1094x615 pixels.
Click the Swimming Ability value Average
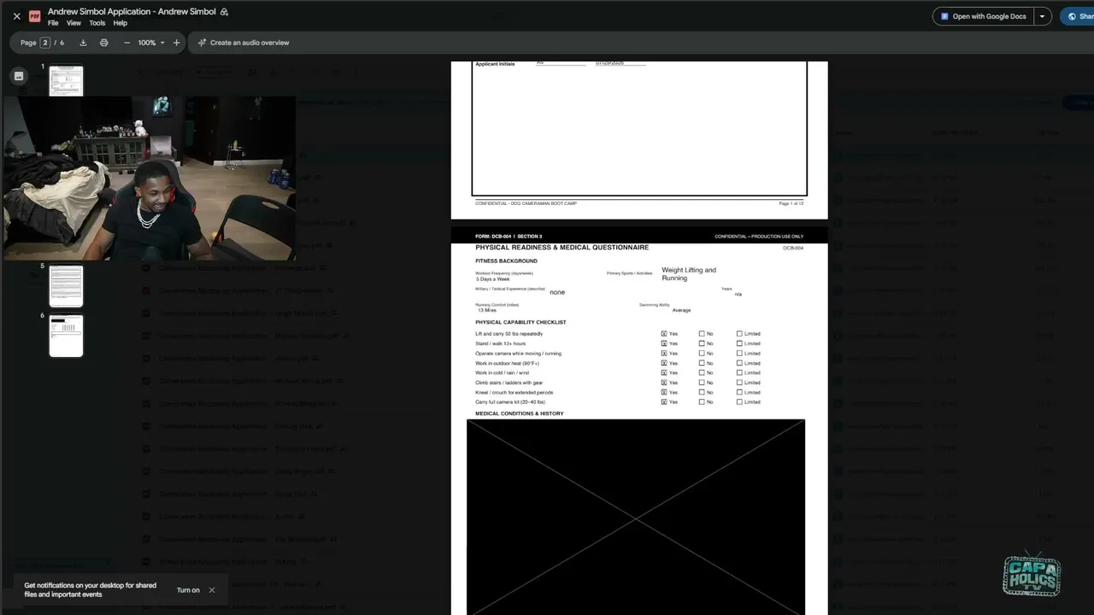pyautogui.click(x=681, y=311)
